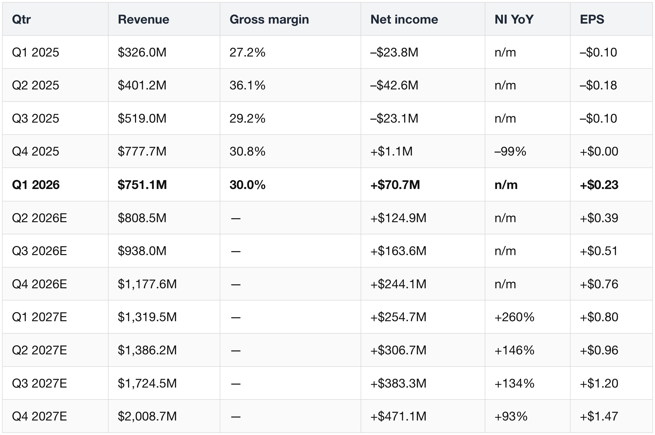Select gross margin 29.2%

point(247,118)
